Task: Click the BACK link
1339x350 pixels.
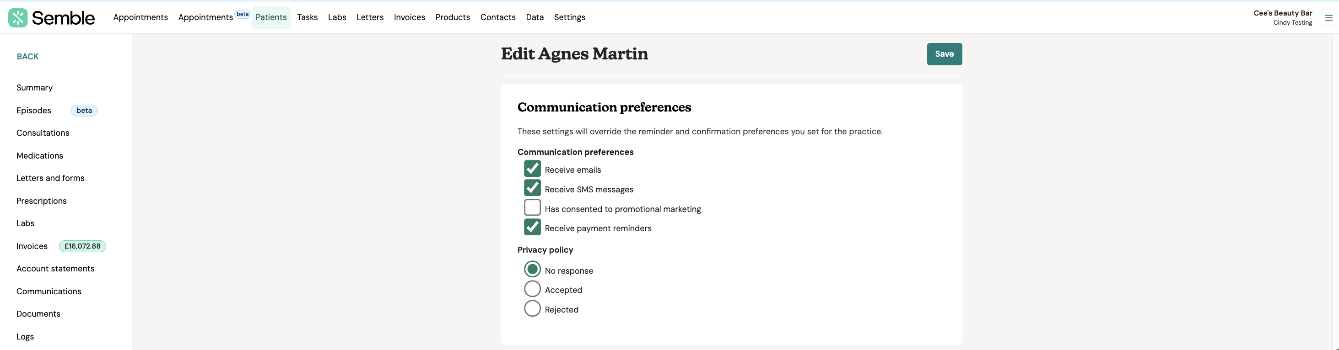Action: point(27,57)
